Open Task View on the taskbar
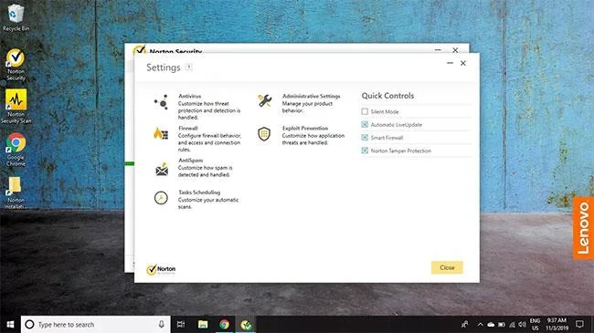594x333 pixels. point(181,324)
